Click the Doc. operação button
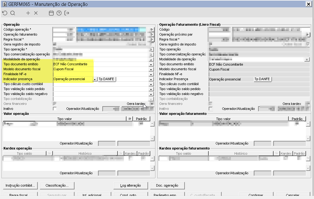This screenshot has width=314, height=199. (167, 186)
